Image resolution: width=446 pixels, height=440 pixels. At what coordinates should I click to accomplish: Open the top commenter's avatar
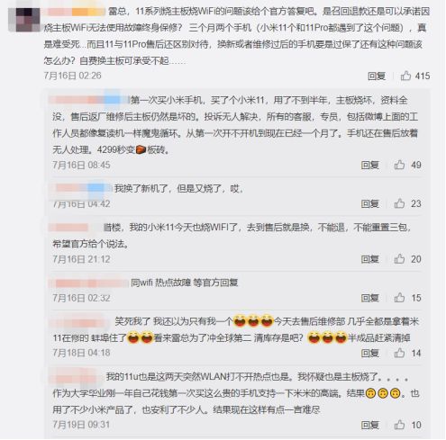click(x=24, y=20)
